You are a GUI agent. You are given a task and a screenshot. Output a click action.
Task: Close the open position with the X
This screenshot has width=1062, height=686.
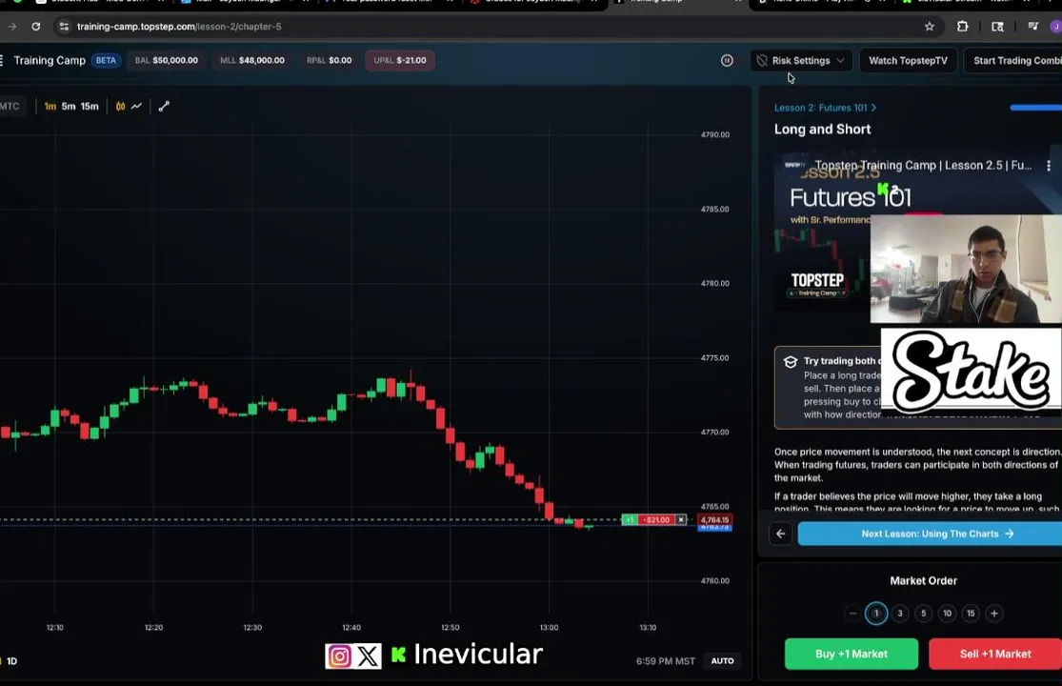[x=681, y=520]
